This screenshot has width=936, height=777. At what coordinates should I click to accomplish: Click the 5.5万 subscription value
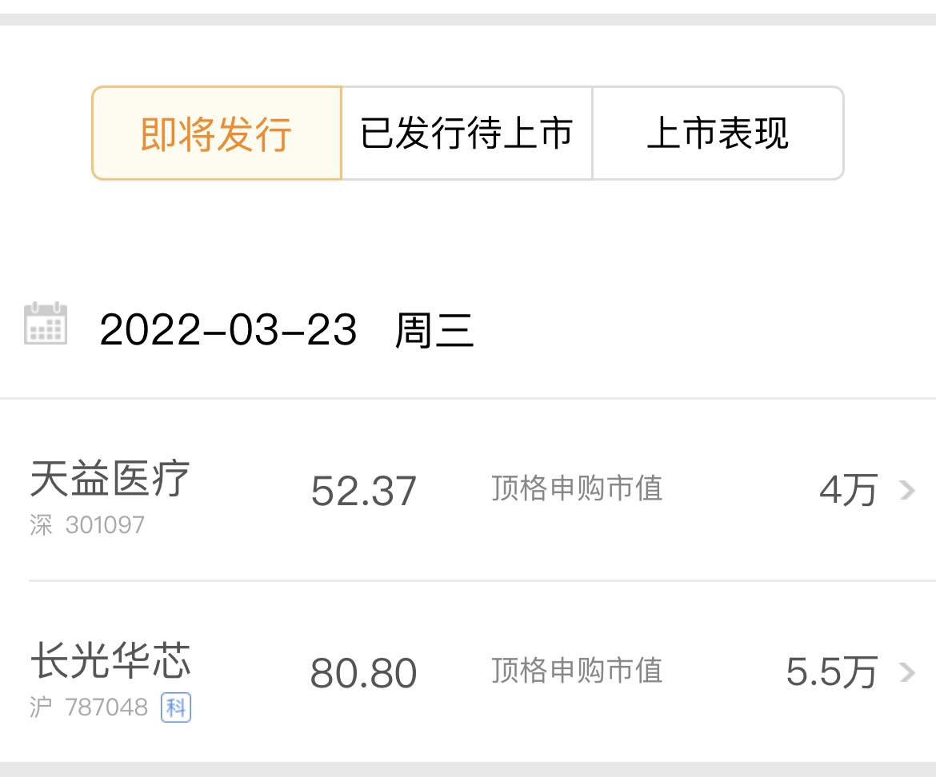pyautogui.click(x=831, y=672)
